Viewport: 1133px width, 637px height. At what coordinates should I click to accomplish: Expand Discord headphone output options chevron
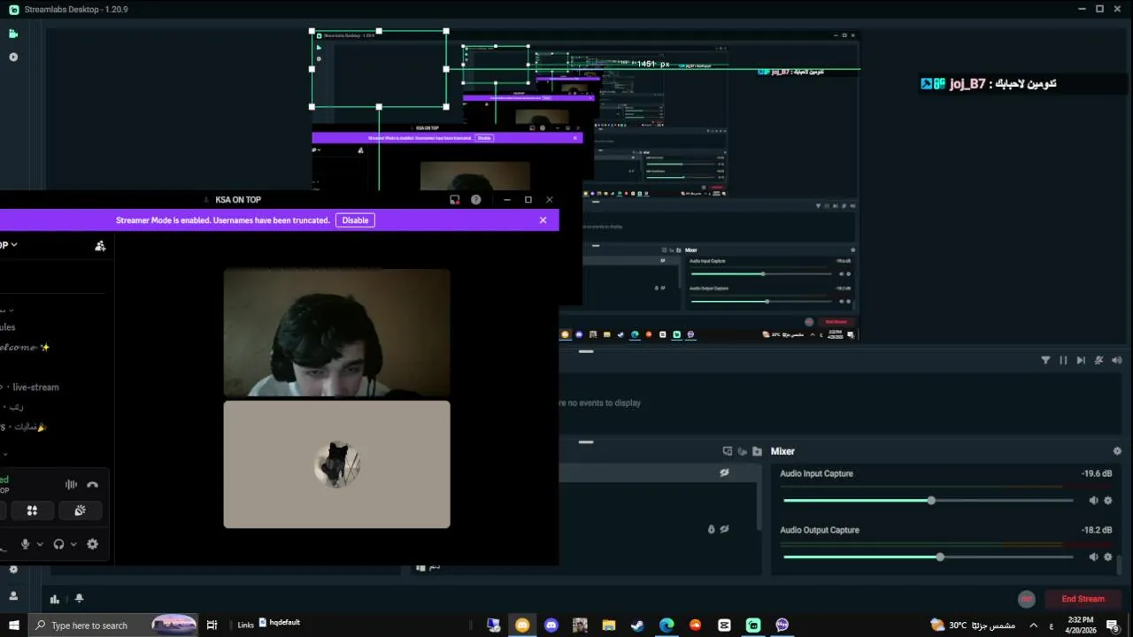(x=73, y=544)
